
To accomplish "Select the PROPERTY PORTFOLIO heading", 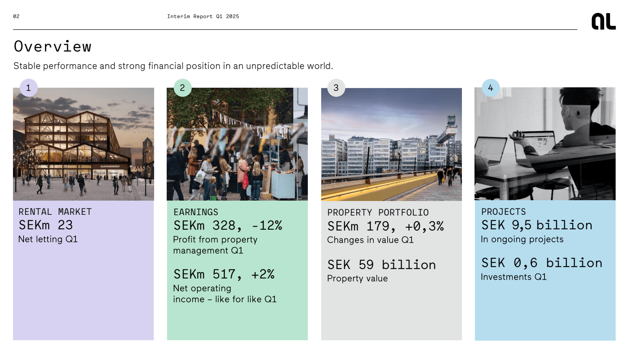I will pos(378,212).
